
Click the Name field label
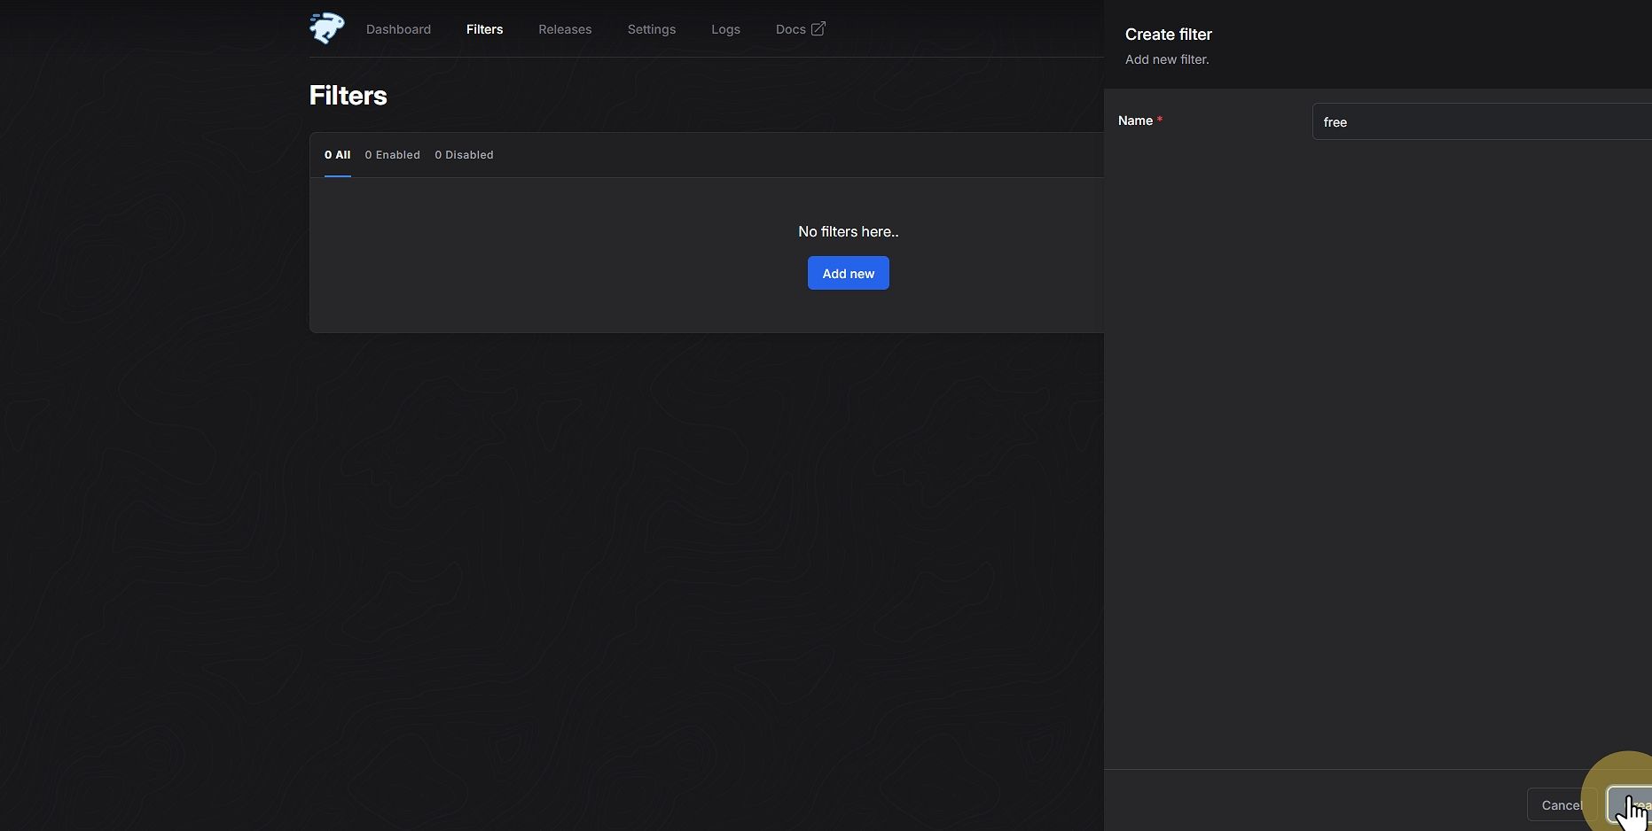(x=1135, y=120)
